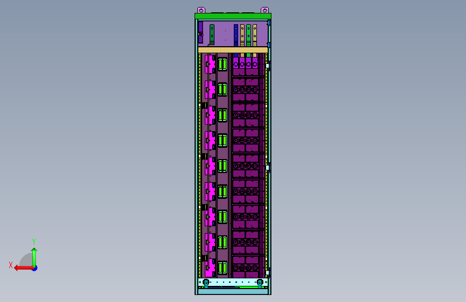Click the blue Z axis dot of the triad
This screenshot has height=302, width=466.
pos(35,269)
